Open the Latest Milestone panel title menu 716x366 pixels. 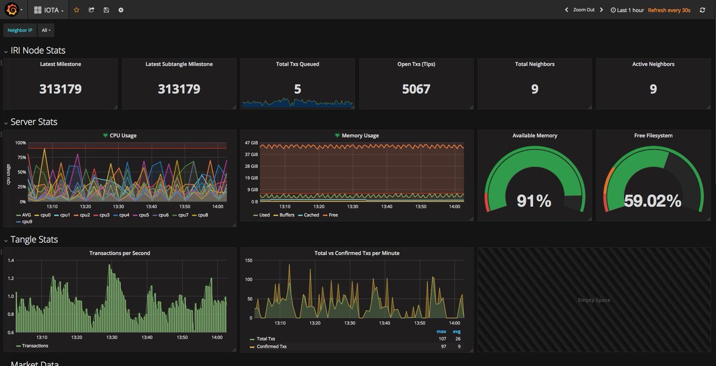pyautogui.click(x=60, y=64)
